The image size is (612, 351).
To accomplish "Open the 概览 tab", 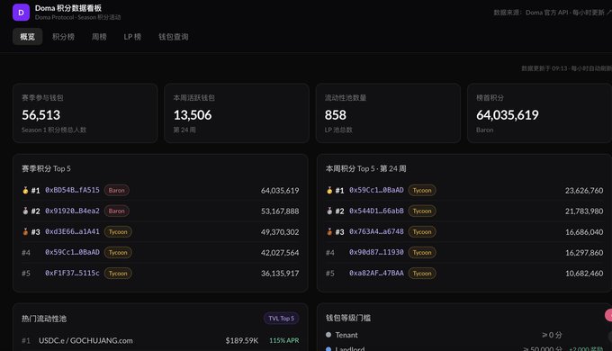I will click(27, 37).
